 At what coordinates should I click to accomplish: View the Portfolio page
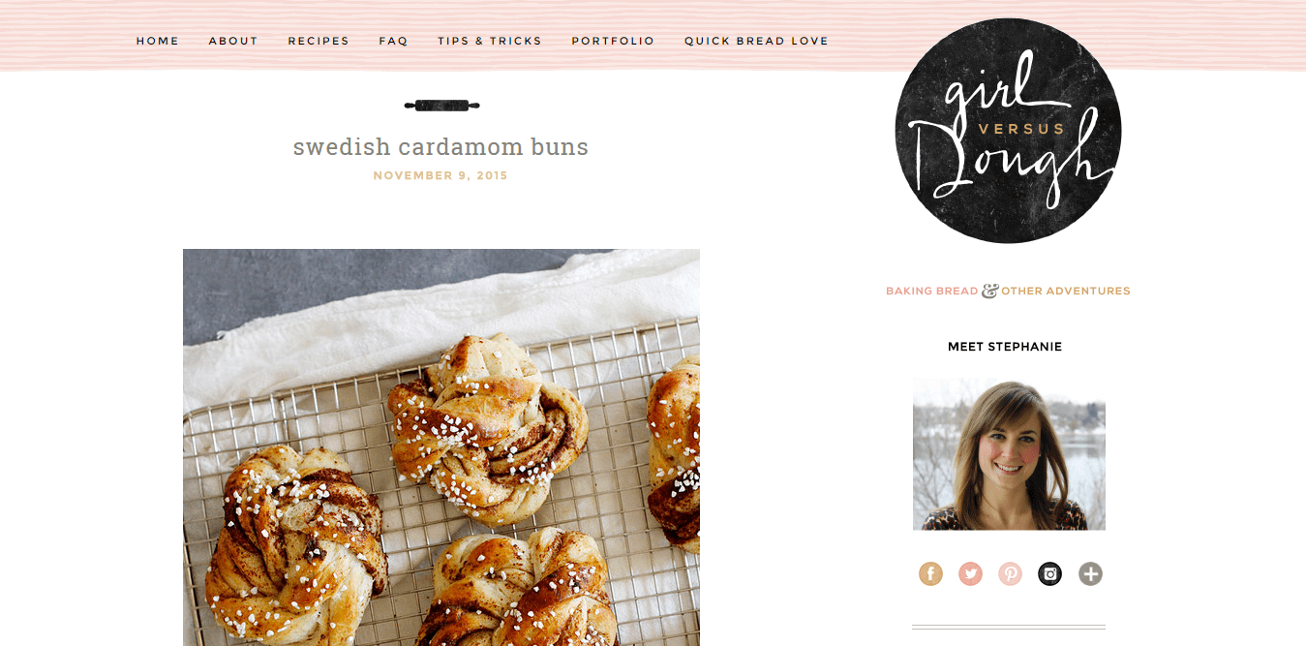[613, 41]
